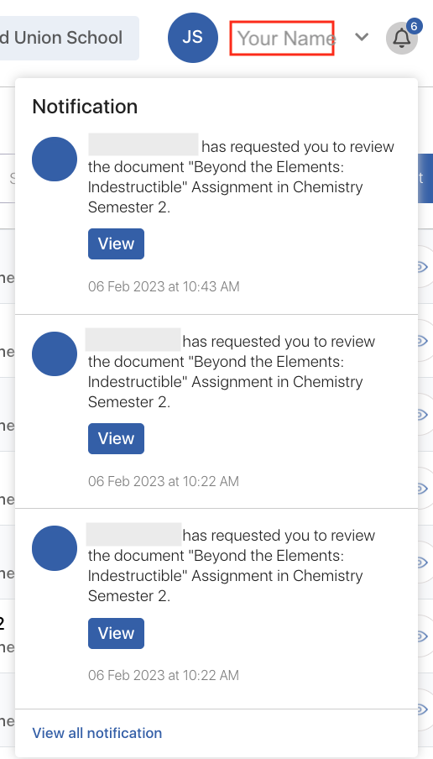Toggle the eye icon next to View all notification
The height and width of the screenshot is (759, 433).
tap(422, 709)
